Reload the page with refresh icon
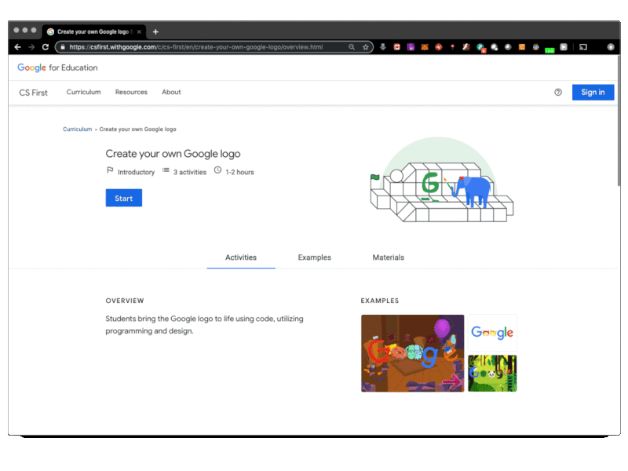The width and height of the screenshot is (628, 471). coord(46,47)
